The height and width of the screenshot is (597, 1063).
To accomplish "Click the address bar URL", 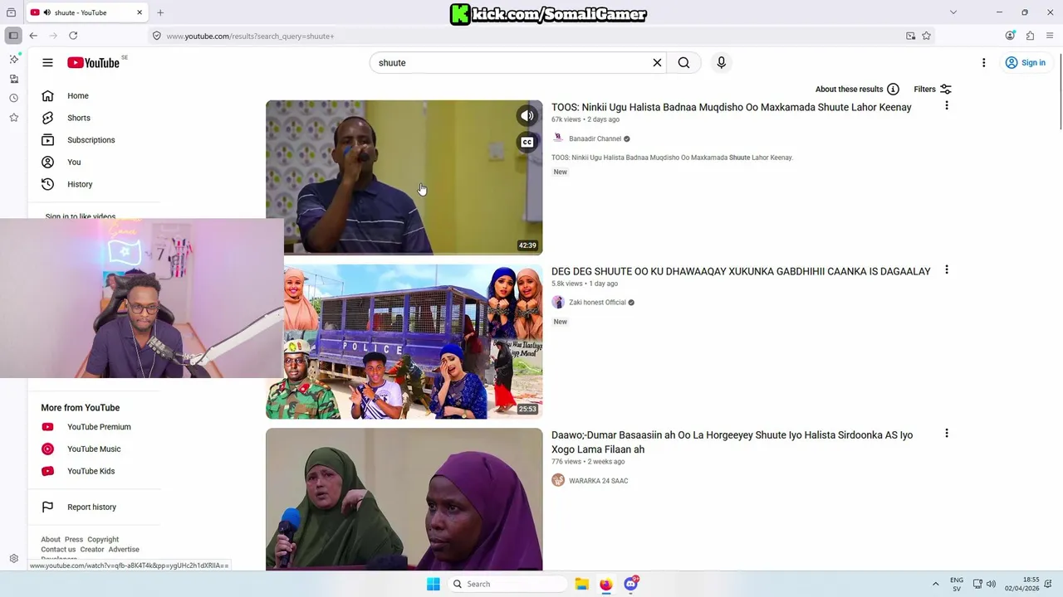I will click(x=250, y=36).
